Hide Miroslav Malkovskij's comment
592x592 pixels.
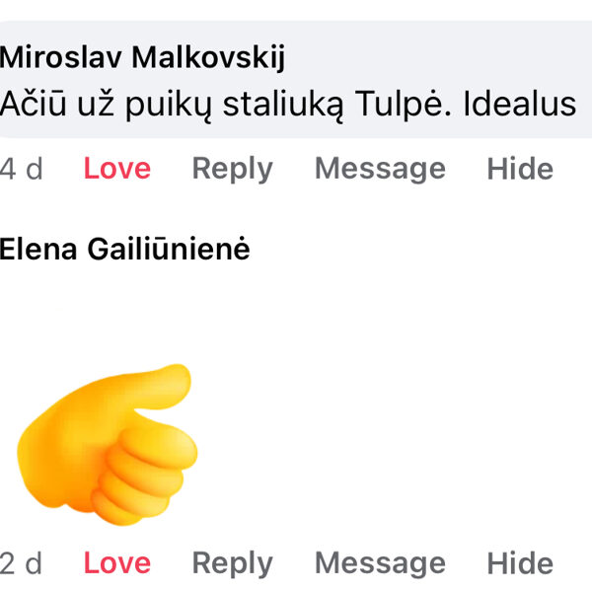pos(520,169)
